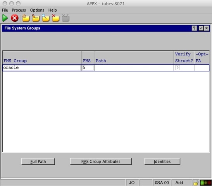The height and width of the screenshot is (186, 212).
Task: Click the FMS Group Attributes button
Action: tap(101, 162)
